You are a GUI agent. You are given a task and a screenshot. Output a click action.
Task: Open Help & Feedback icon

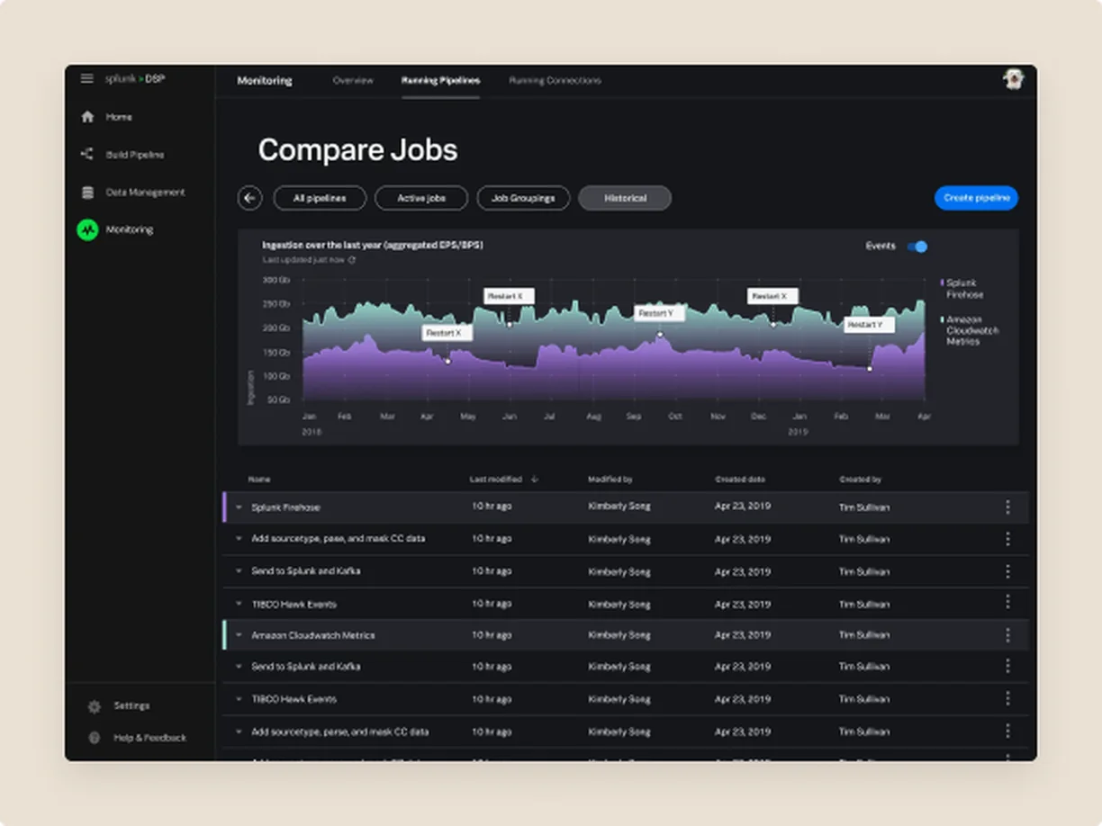[x=94, y=738]
